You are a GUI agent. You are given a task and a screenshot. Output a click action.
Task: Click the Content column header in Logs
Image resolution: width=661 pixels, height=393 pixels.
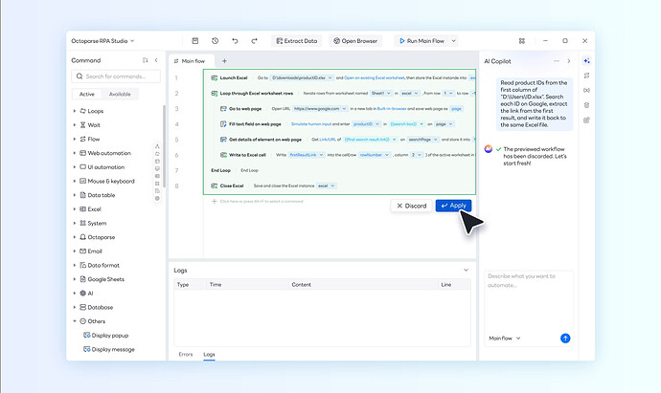coord(301,285)
